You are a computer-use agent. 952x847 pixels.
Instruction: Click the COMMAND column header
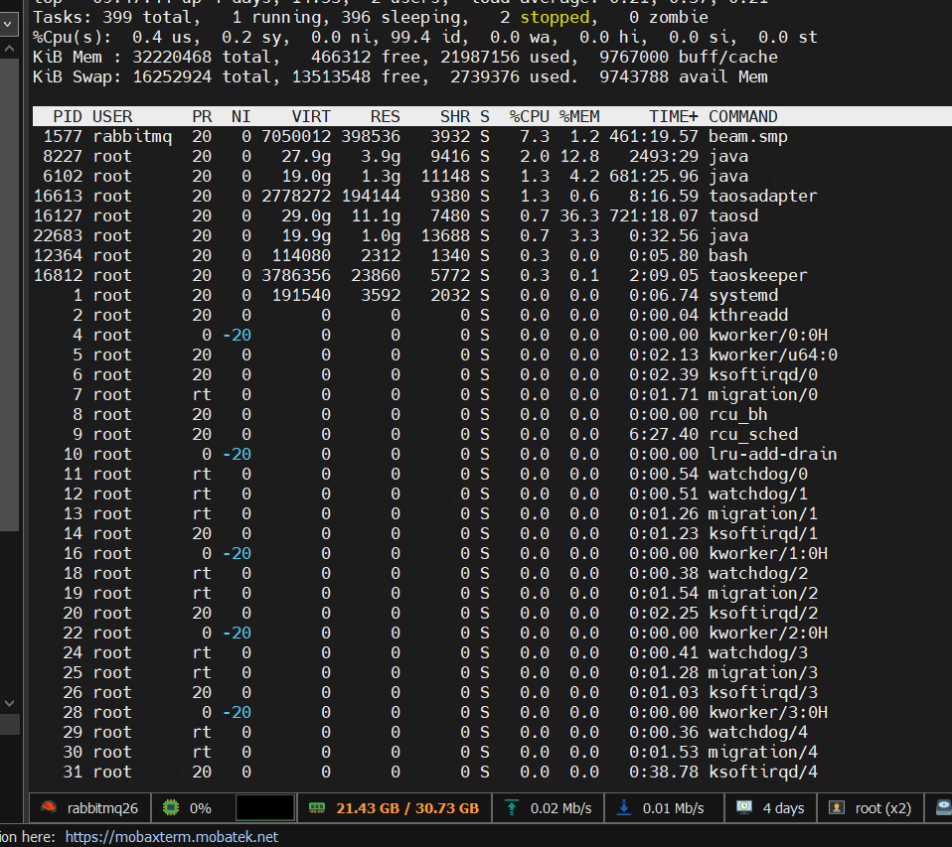point(743,116)
